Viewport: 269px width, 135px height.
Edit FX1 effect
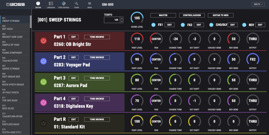pyautogui.click(x=169, y=25)
